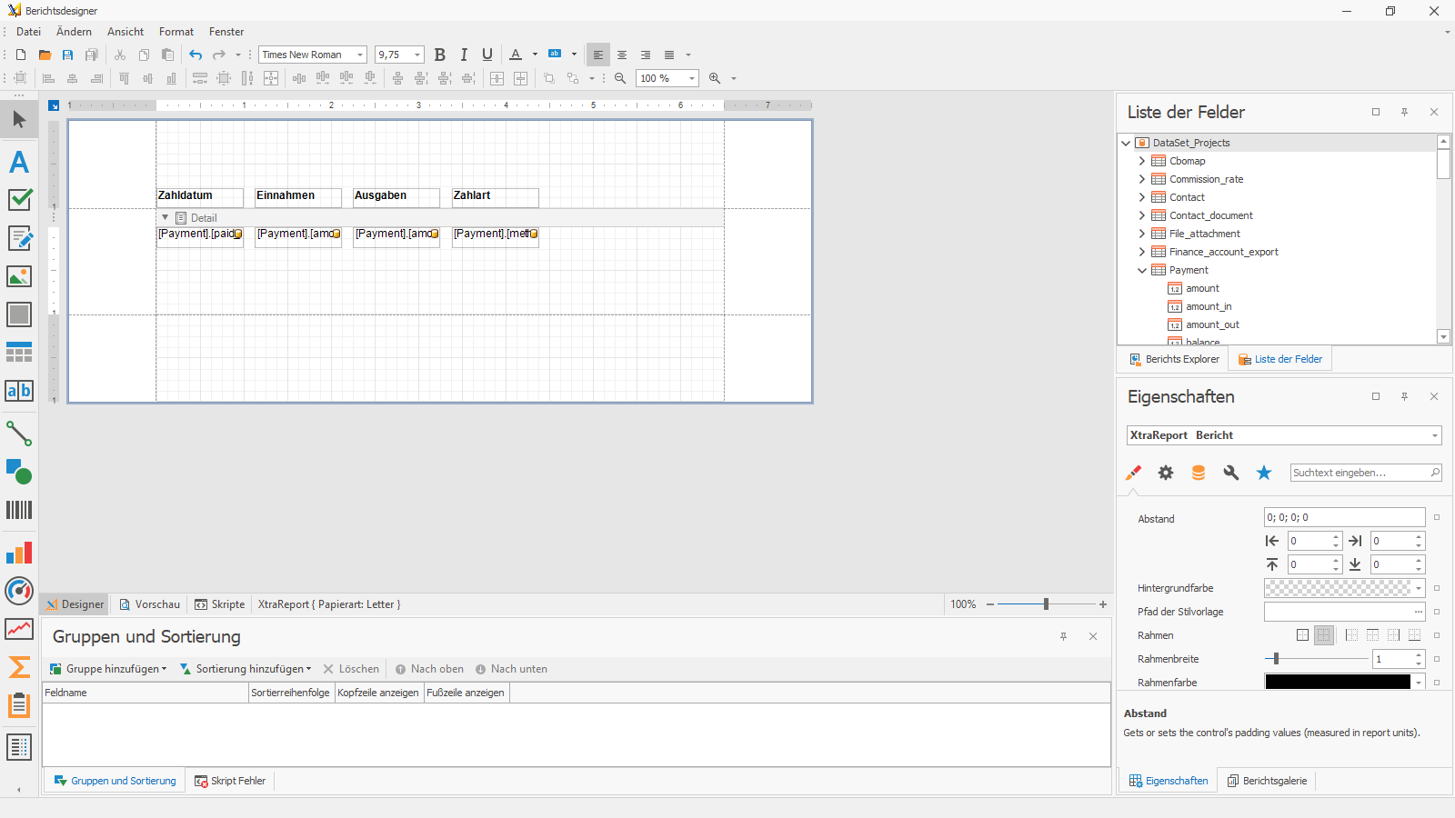1455x818 pixels.
Task: Open the Format menu
Action: pos(176,32)
